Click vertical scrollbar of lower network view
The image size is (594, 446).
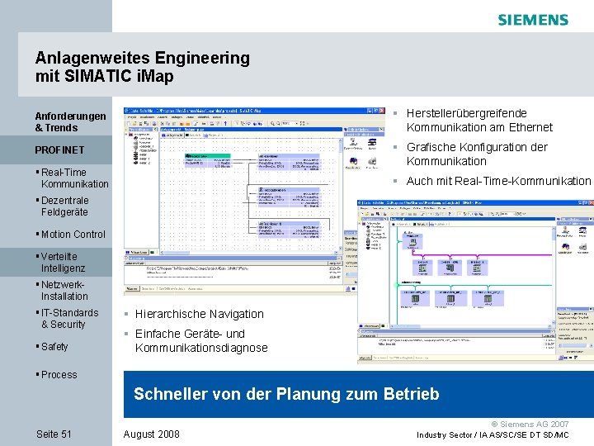tap(554, 275)
